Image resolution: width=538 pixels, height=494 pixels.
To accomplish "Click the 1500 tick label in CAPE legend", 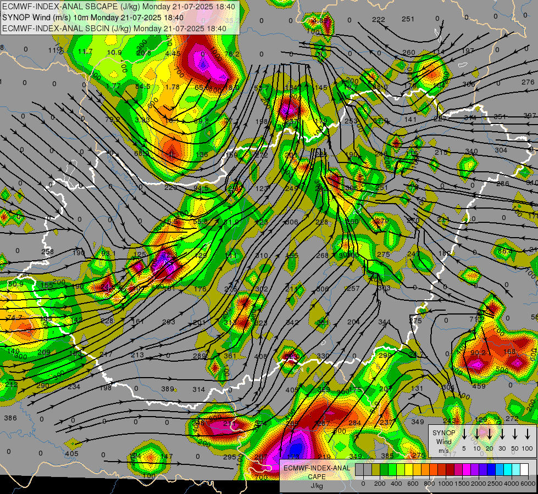I will [x=462, y=484].
